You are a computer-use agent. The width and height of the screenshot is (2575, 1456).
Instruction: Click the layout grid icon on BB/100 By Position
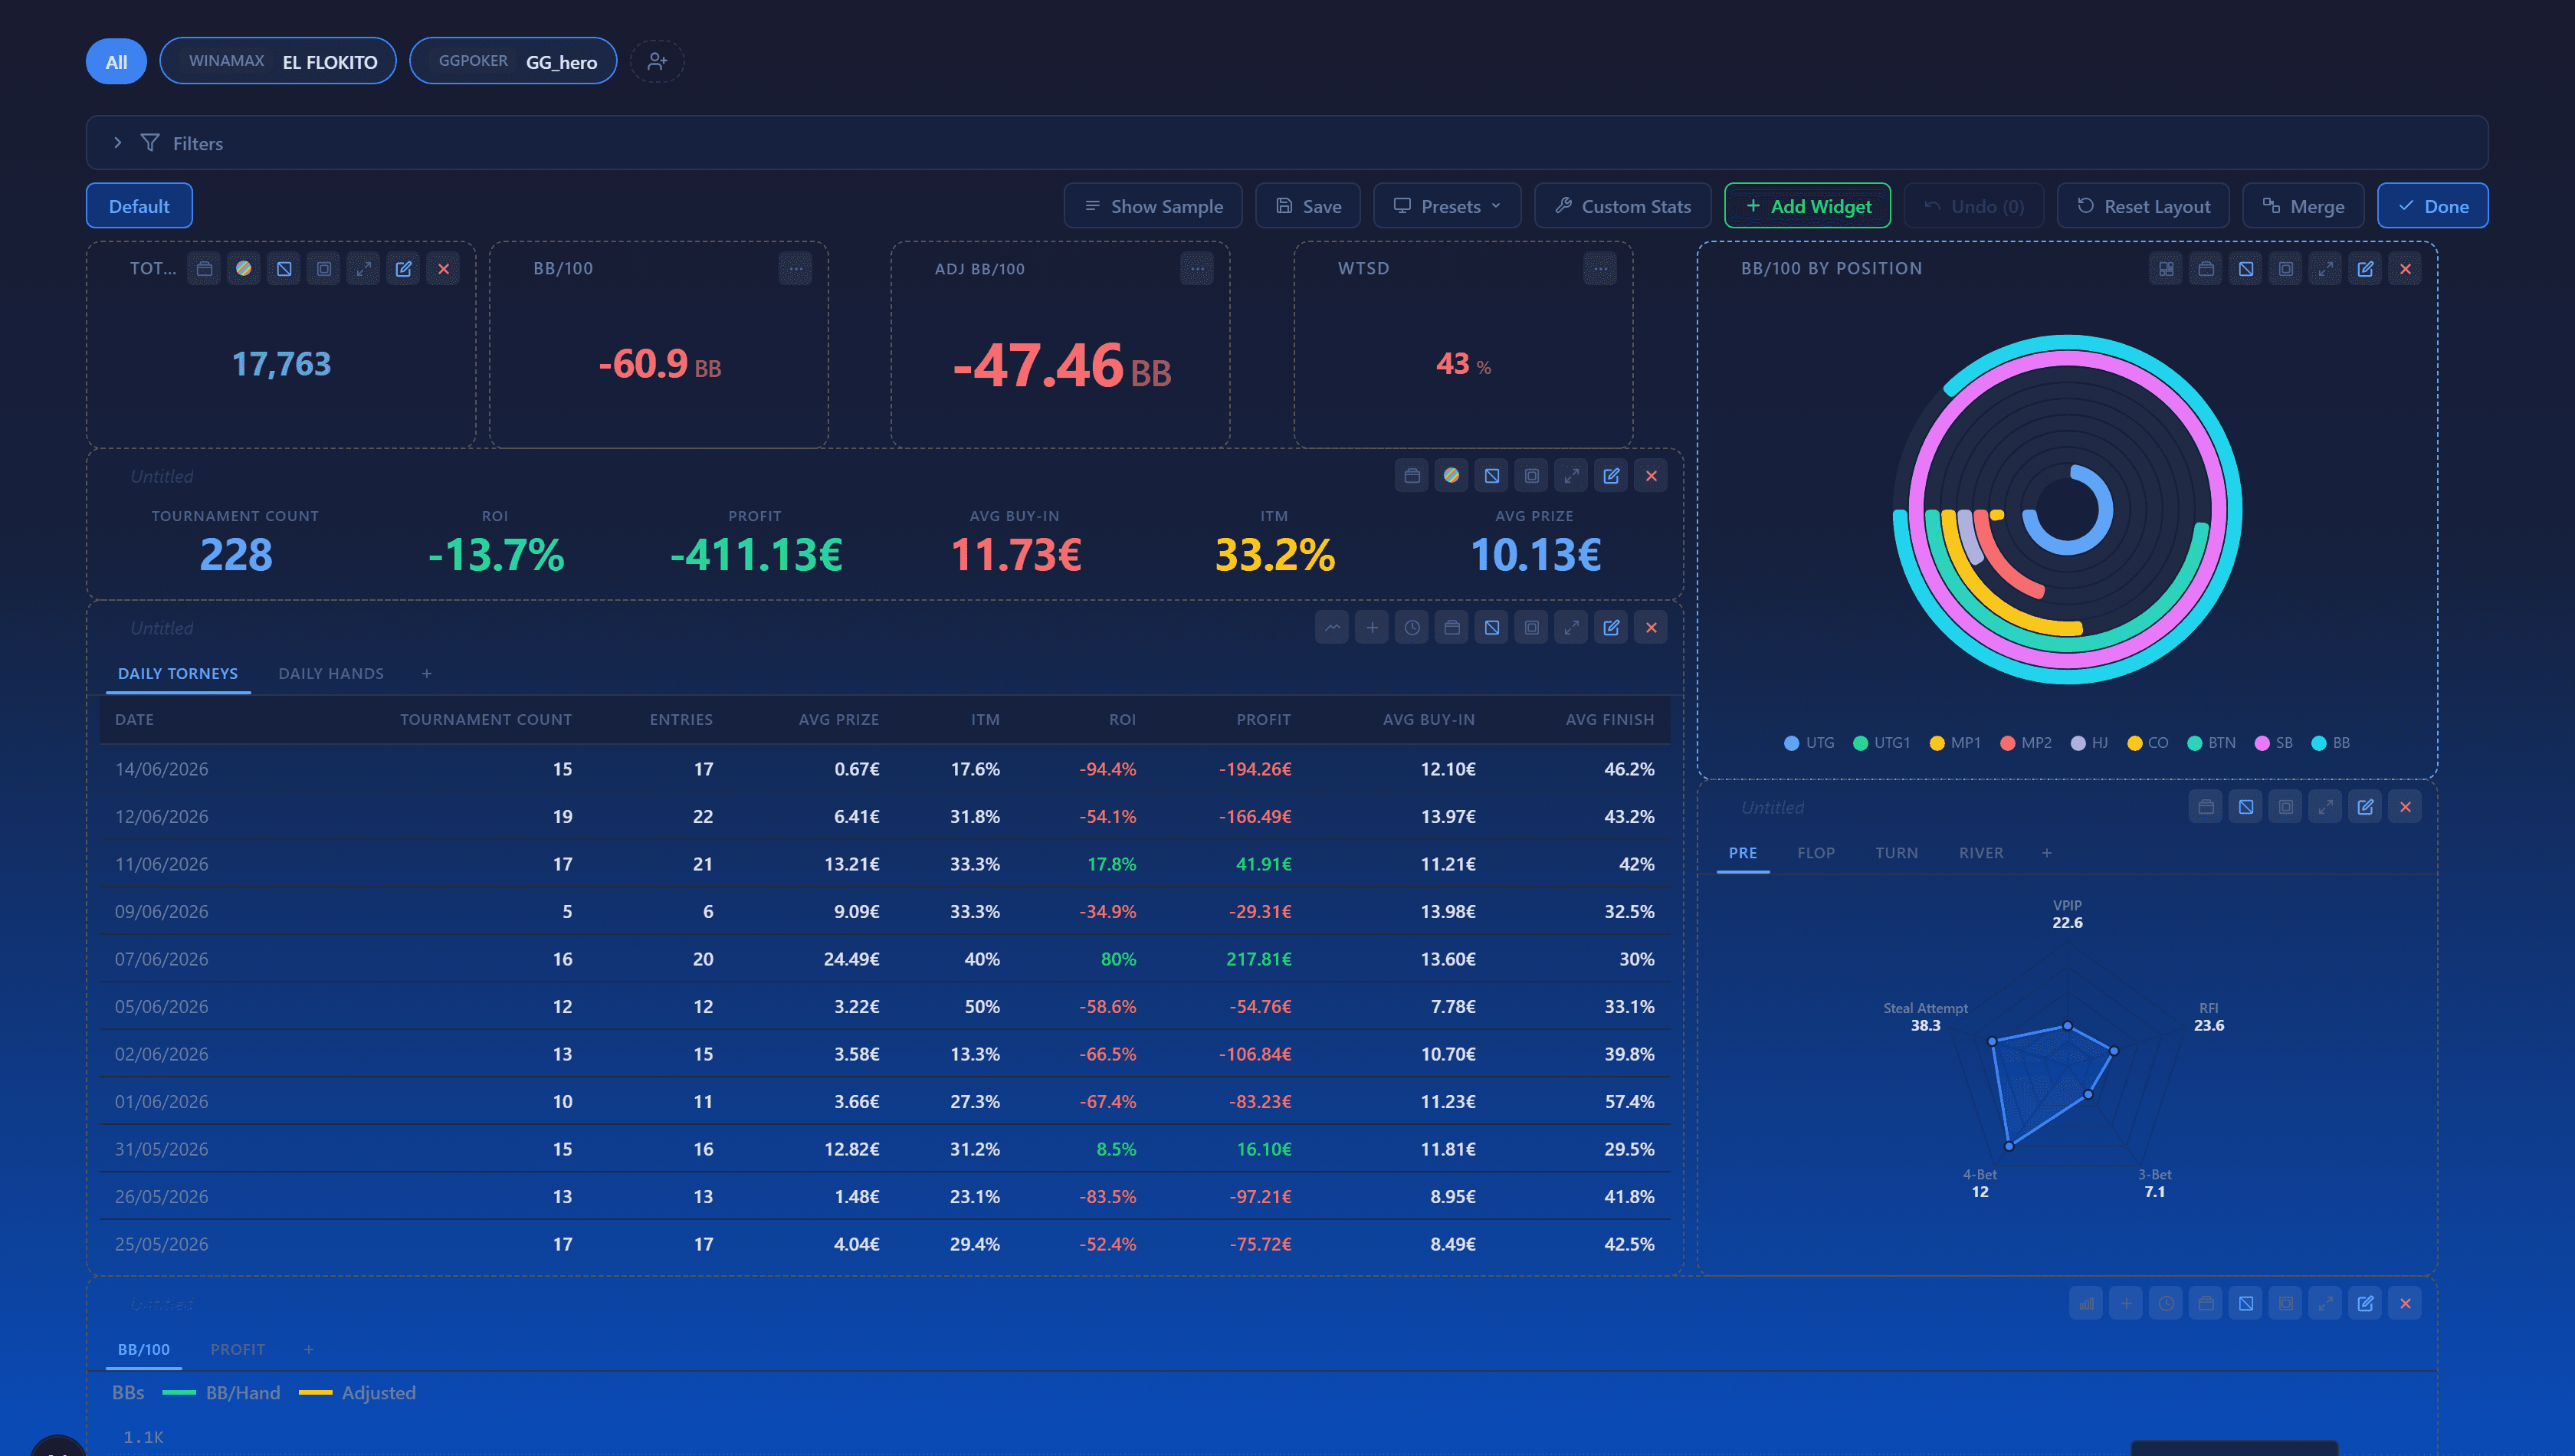(2166, 269)
